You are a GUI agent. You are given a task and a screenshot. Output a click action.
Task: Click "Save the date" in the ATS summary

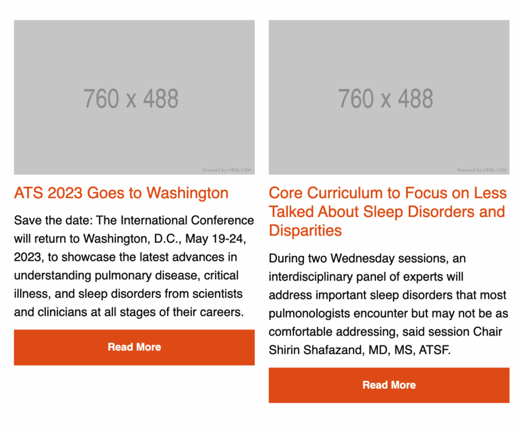(x=46, y=221)
